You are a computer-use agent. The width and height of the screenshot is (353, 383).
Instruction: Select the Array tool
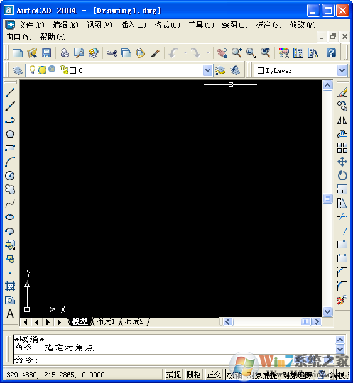pos(342,148)
